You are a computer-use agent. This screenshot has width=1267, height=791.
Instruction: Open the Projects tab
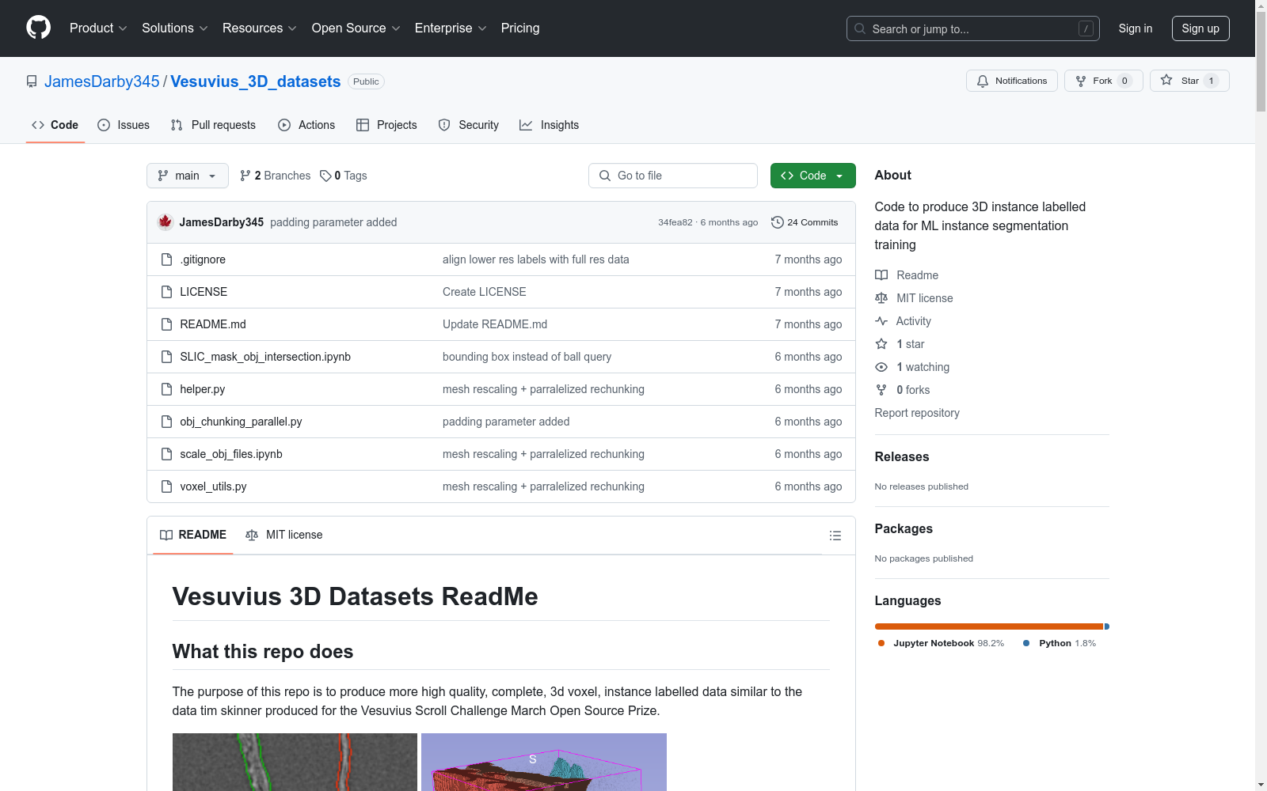[386, 125]
